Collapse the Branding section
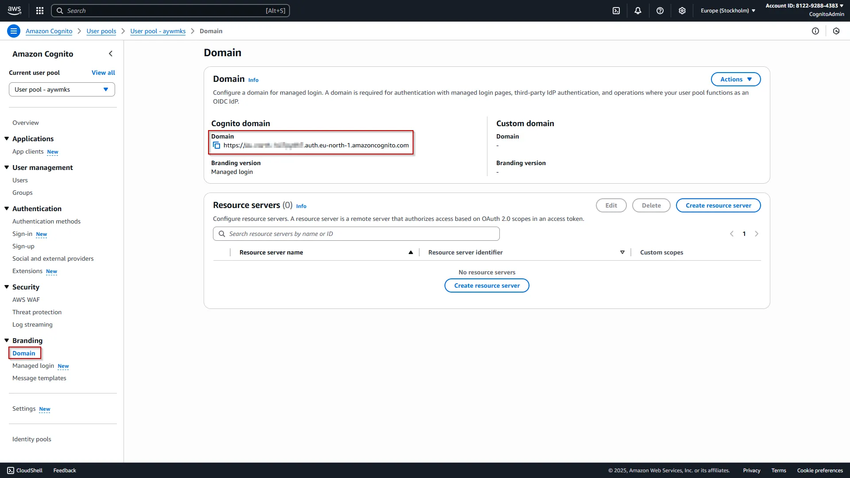This screenshot has width=850, height=478. pyautogui.click(x=7, y=340)
